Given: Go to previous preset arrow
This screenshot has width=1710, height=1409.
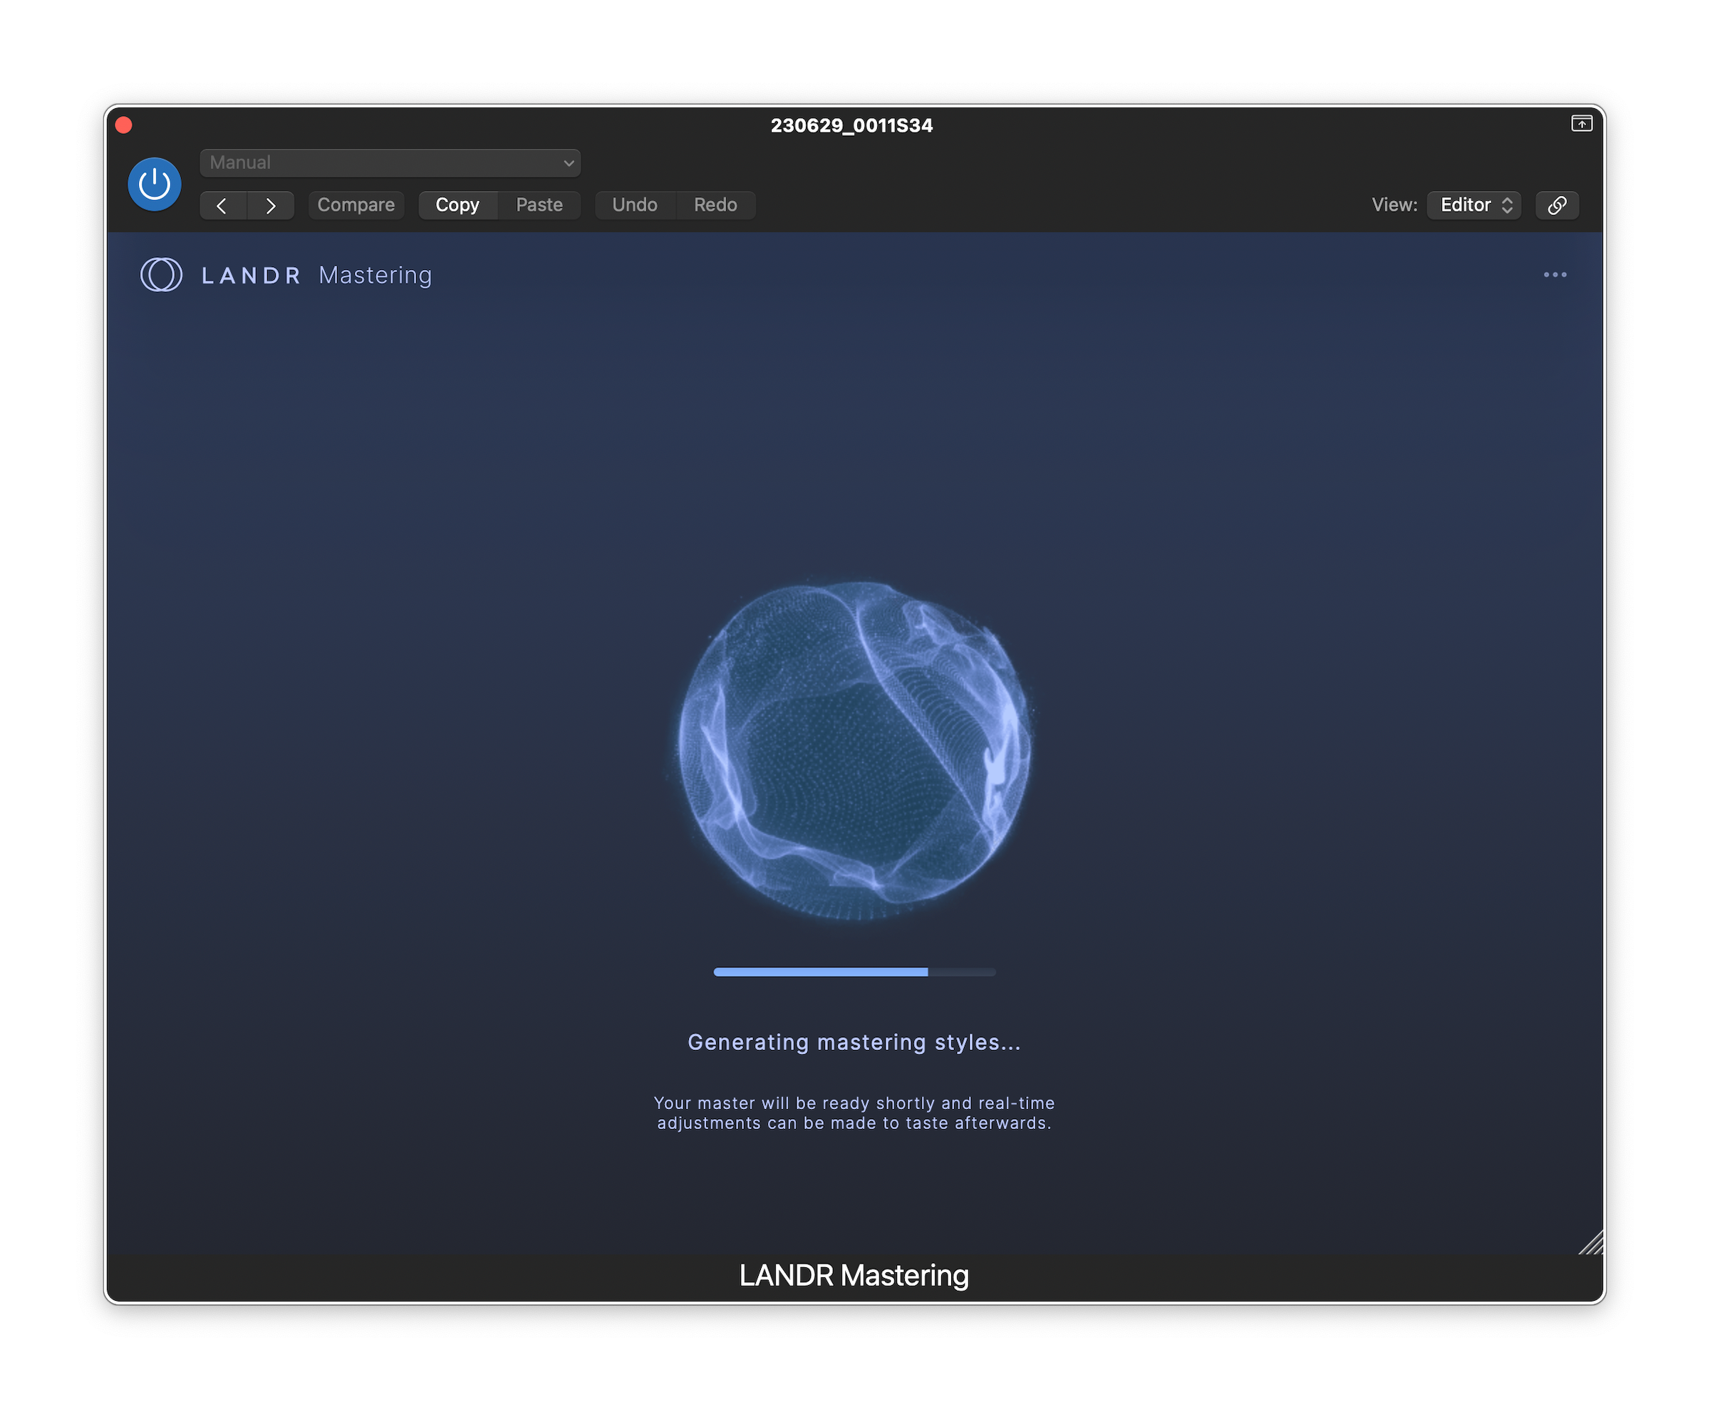Looking at the screenshot, I should click(222, 205).
